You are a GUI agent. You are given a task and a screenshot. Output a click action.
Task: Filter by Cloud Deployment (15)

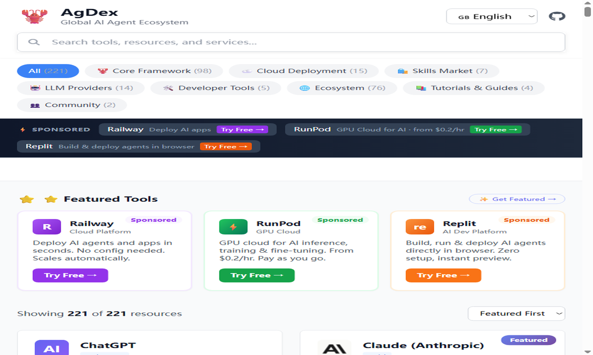coord(304,71)
